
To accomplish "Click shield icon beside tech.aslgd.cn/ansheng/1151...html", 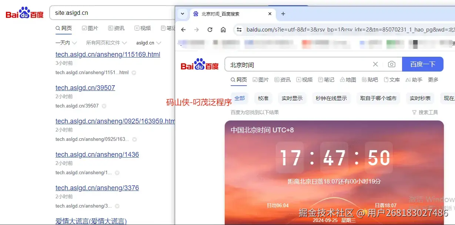I will 134,73.
